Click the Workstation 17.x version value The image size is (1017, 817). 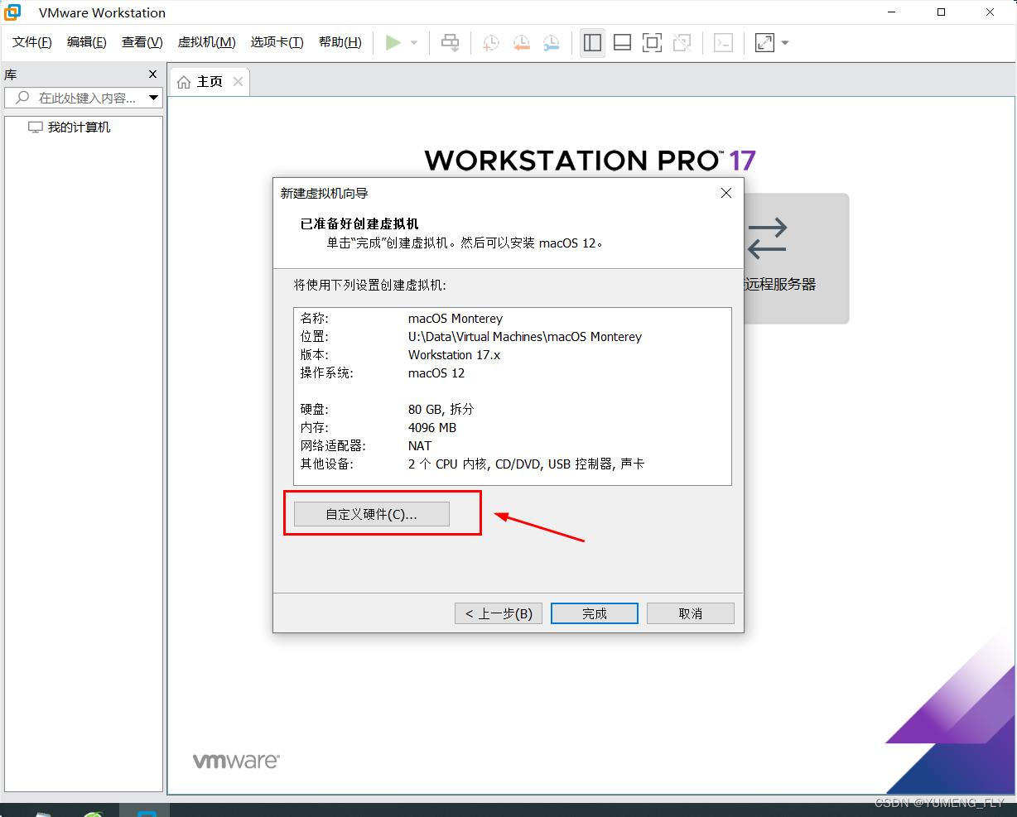pos(455,355)
